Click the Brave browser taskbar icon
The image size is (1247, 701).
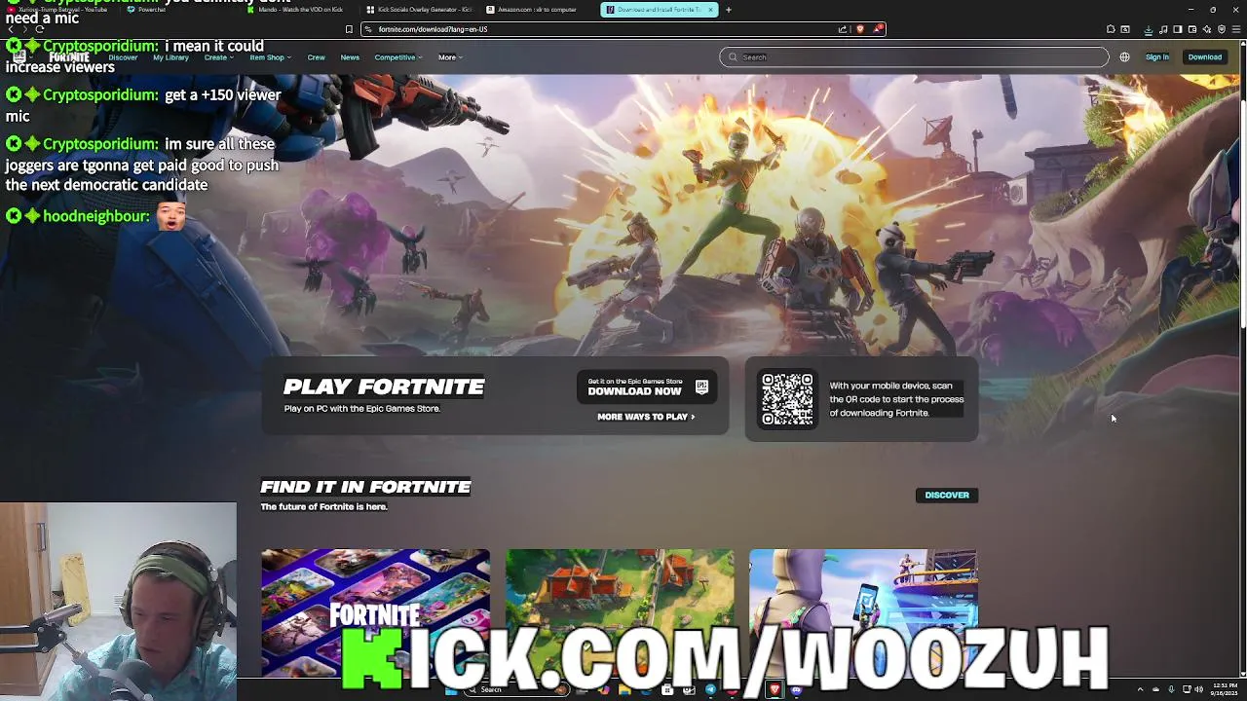775,690
